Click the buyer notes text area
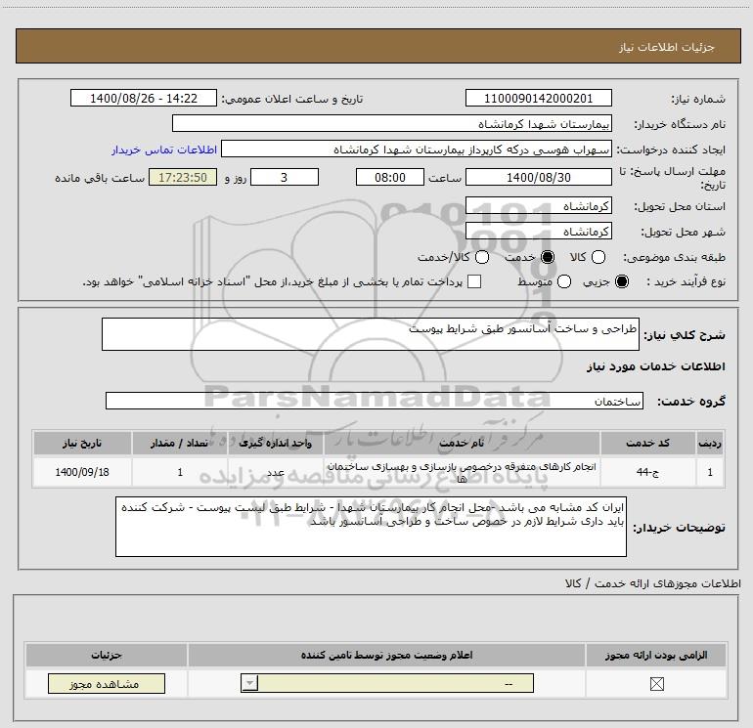The image size is (753, 728). 371,527
